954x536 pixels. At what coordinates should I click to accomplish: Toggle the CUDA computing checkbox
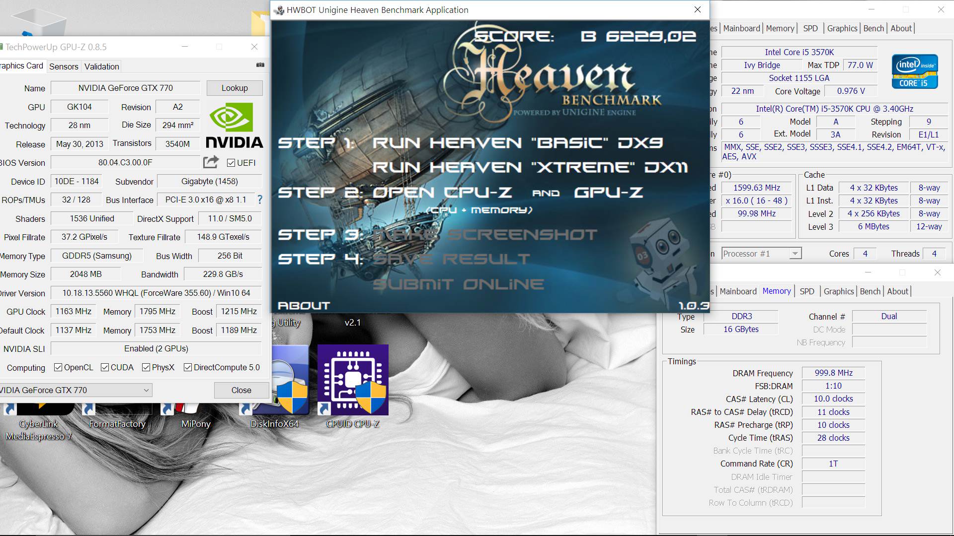click(105, 367)
